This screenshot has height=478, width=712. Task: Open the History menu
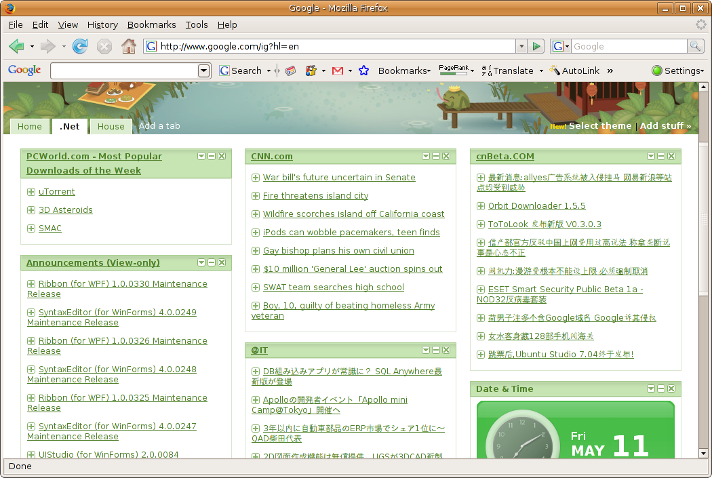102,24
